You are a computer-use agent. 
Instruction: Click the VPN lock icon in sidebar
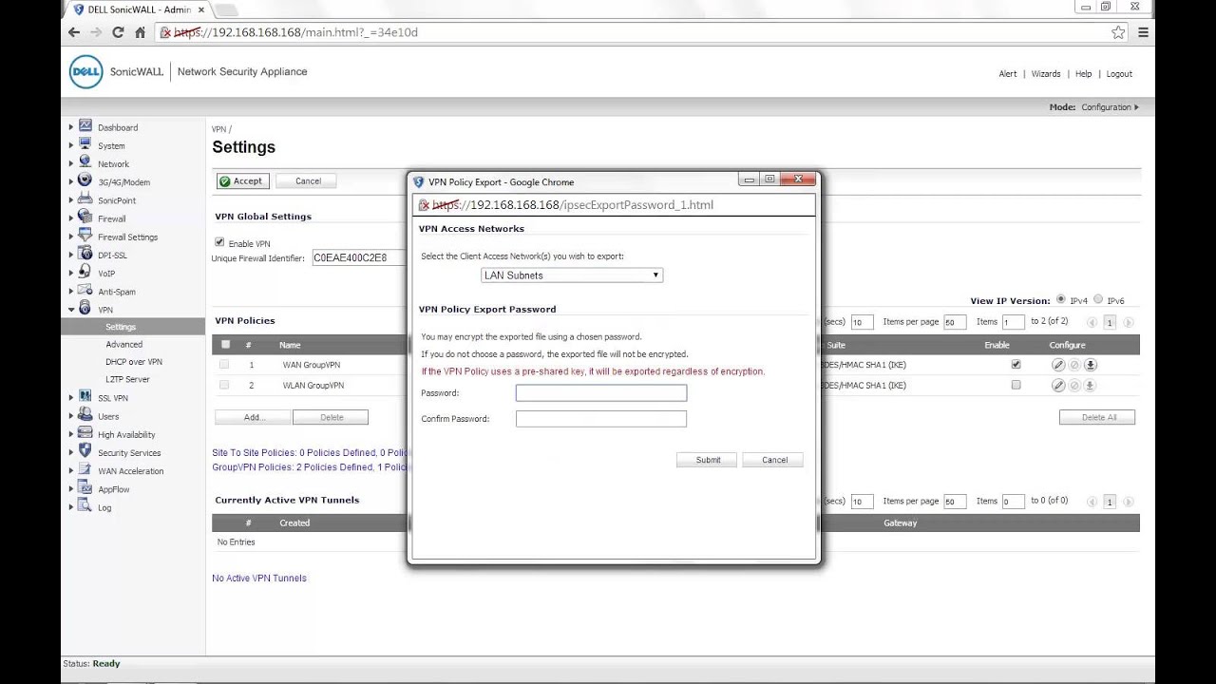[x=85, y=309]
